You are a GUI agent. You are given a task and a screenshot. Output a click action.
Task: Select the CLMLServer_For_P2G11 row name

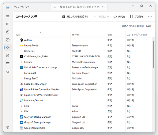(x=36, y=57)
